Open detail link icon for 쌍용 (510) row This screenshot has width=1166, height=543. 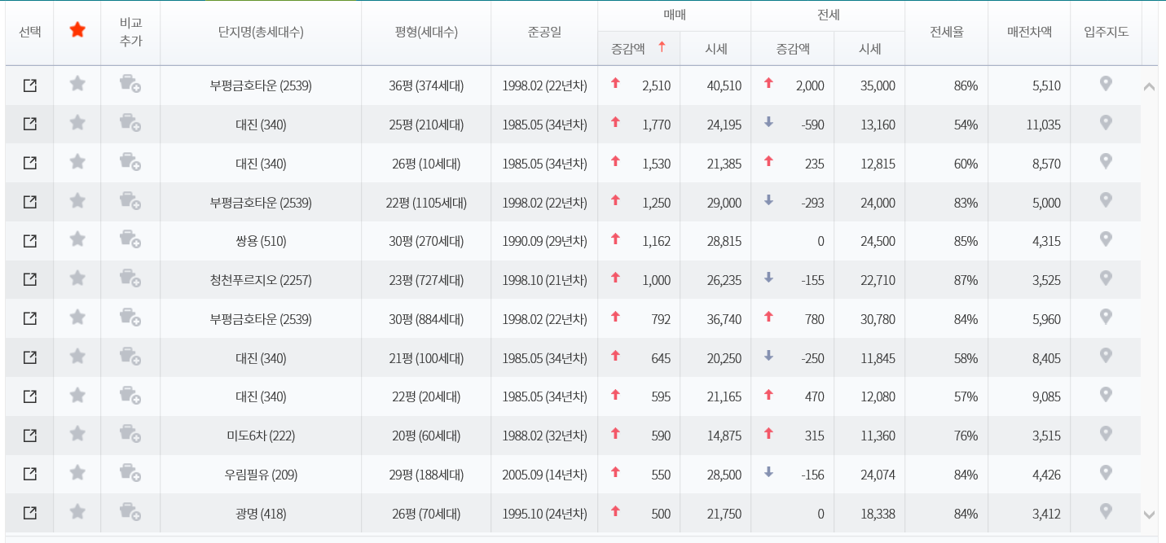click(30, 241)
